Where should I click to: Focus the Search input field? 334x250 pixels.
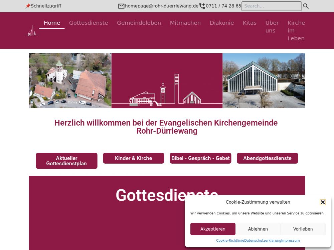[x=271, y=6]
